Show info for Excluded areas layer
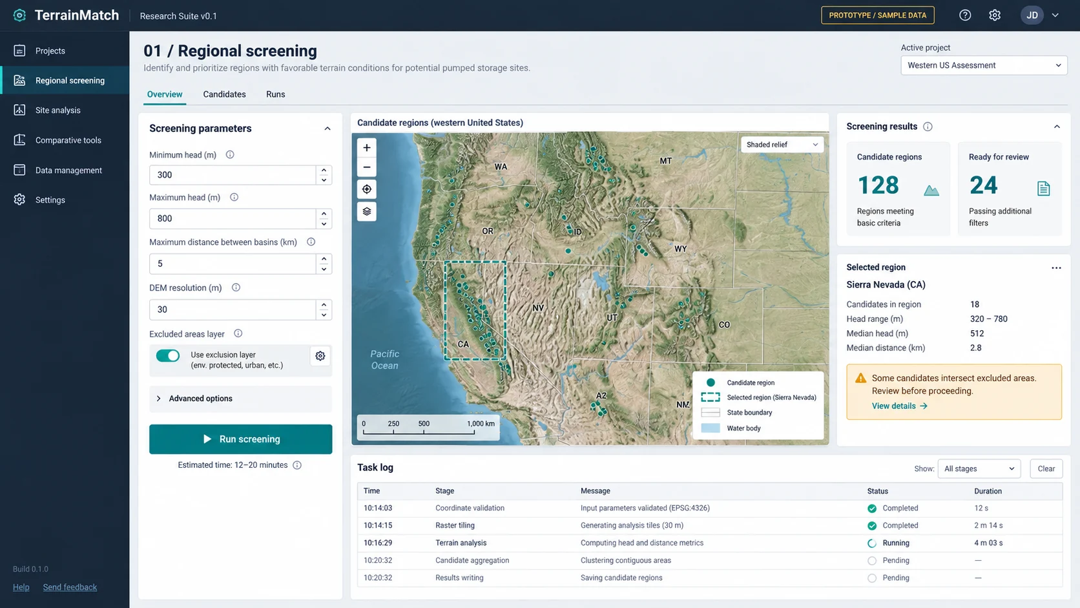The width and height of the screenshot is (1080, 608). pos(238,333)
